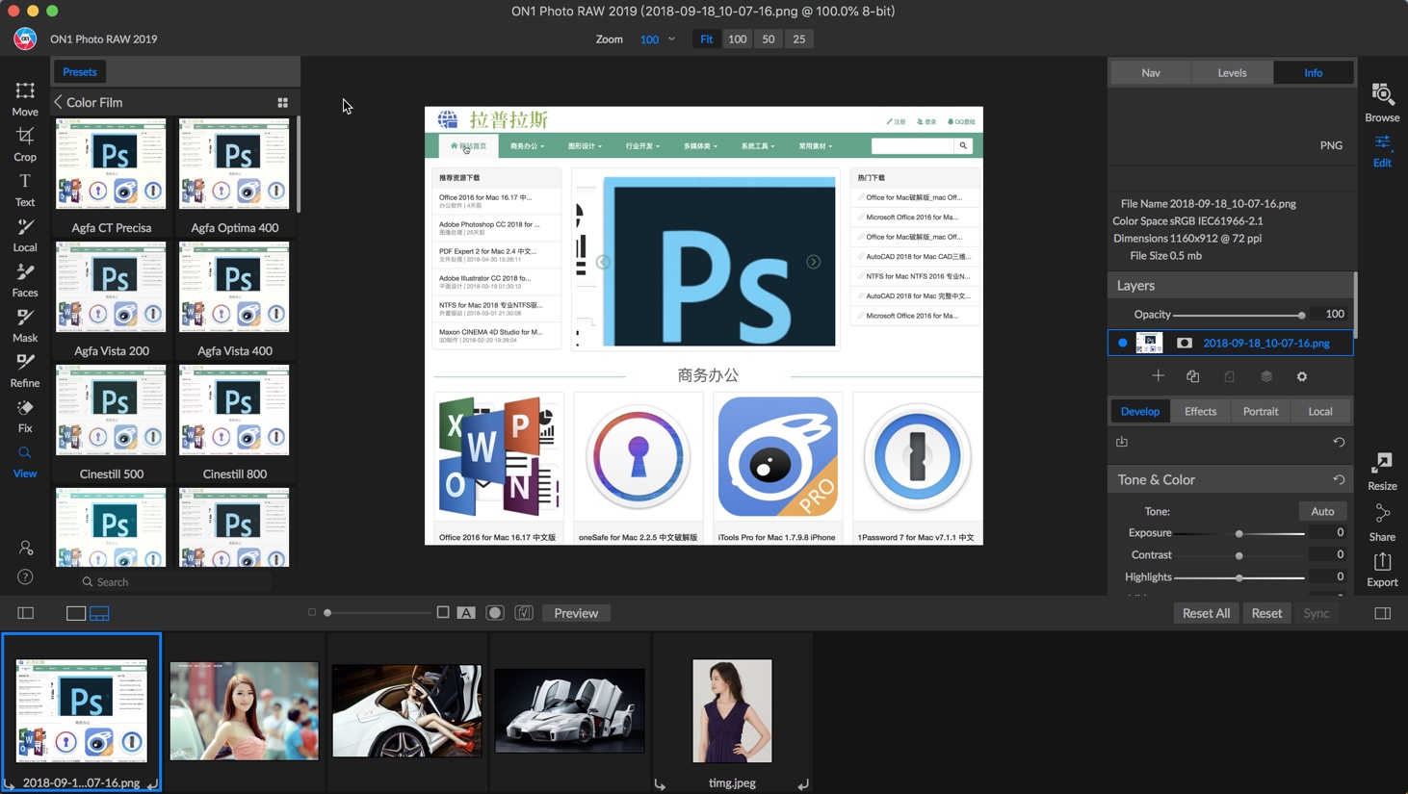Switch to the Levels tab
The width and height of the screenshot is (1408, 794).
coord(1232,72)
